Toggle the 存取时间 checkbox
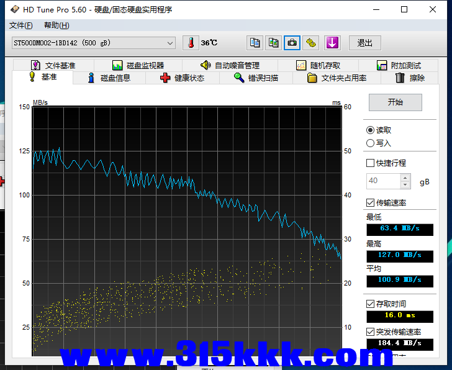Image resolution: width=452 pixels, height=370 pixels. pyautogui.click(x=371, y=304)
